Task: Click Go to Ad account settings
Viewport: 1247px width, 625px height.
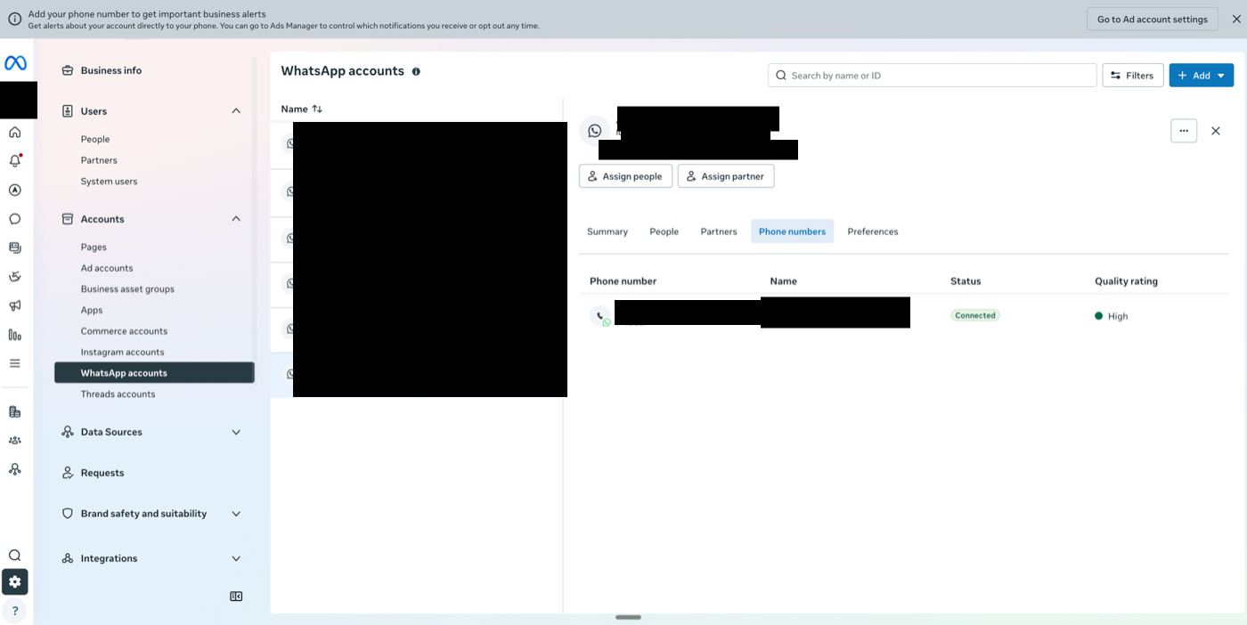Action: click(x=1153, y=19)
